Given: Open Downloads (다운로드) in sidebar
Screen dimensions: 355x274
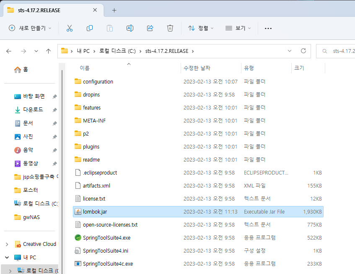Looking at the screenshot, I should pos(29,110).
